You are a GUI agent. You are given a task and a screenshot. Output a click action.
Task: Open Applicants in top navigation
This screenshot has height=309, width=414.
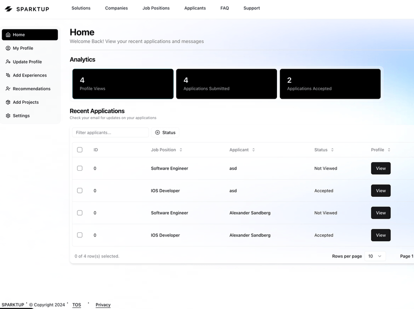pos(195,8)
